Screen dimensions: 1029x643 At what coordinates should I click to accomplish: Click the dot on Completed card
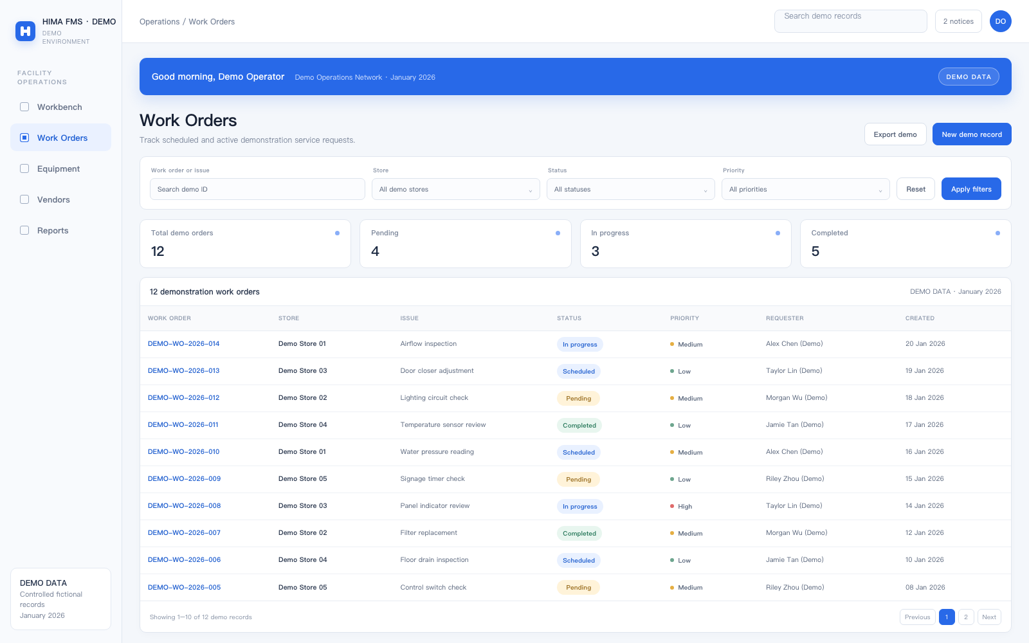[997, 233]
